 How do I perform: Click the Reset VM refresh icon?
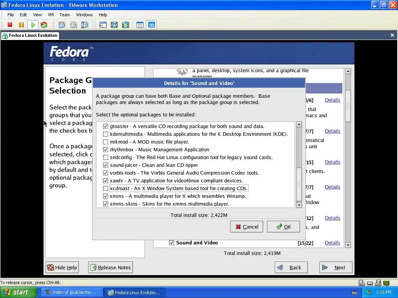tap(44, 25)
